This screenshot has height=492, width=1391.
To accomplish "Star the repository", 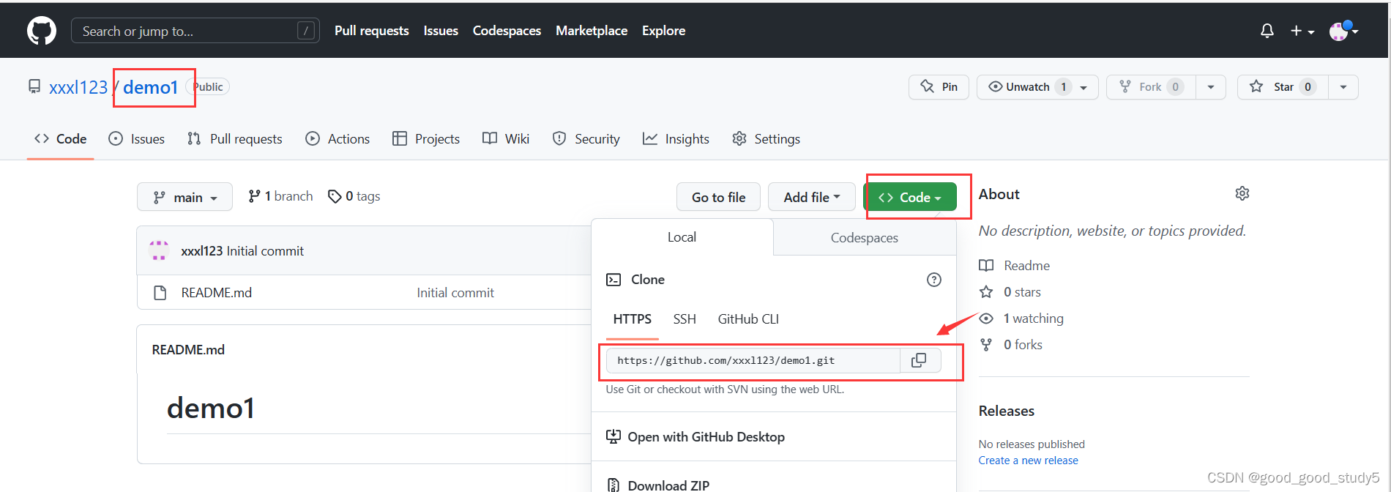I will (x=1283, y=87).
